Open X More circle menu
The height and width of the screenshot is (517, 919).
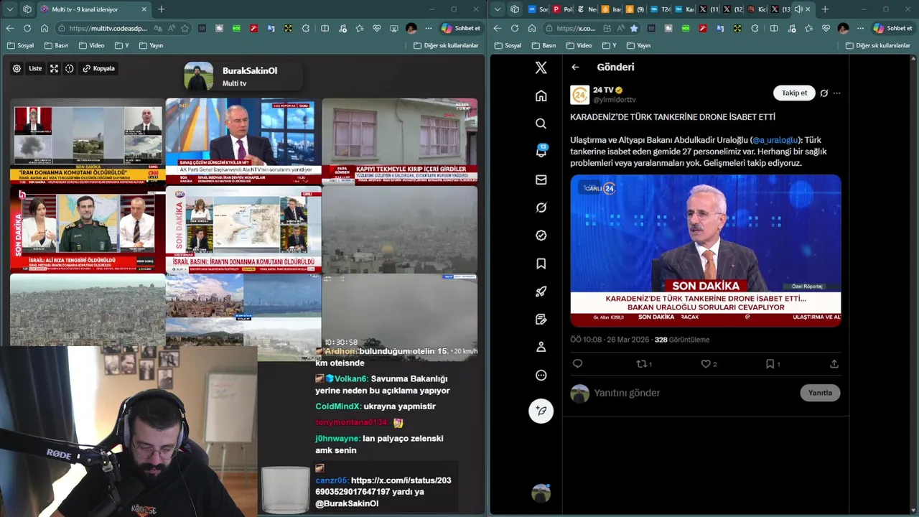541,375
